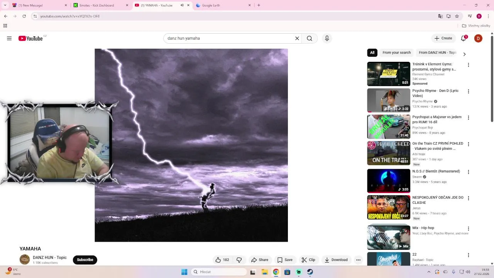Viewport: 494px width, 278px height.
Task: Open volume control in system tray
Action: [468, 272]
